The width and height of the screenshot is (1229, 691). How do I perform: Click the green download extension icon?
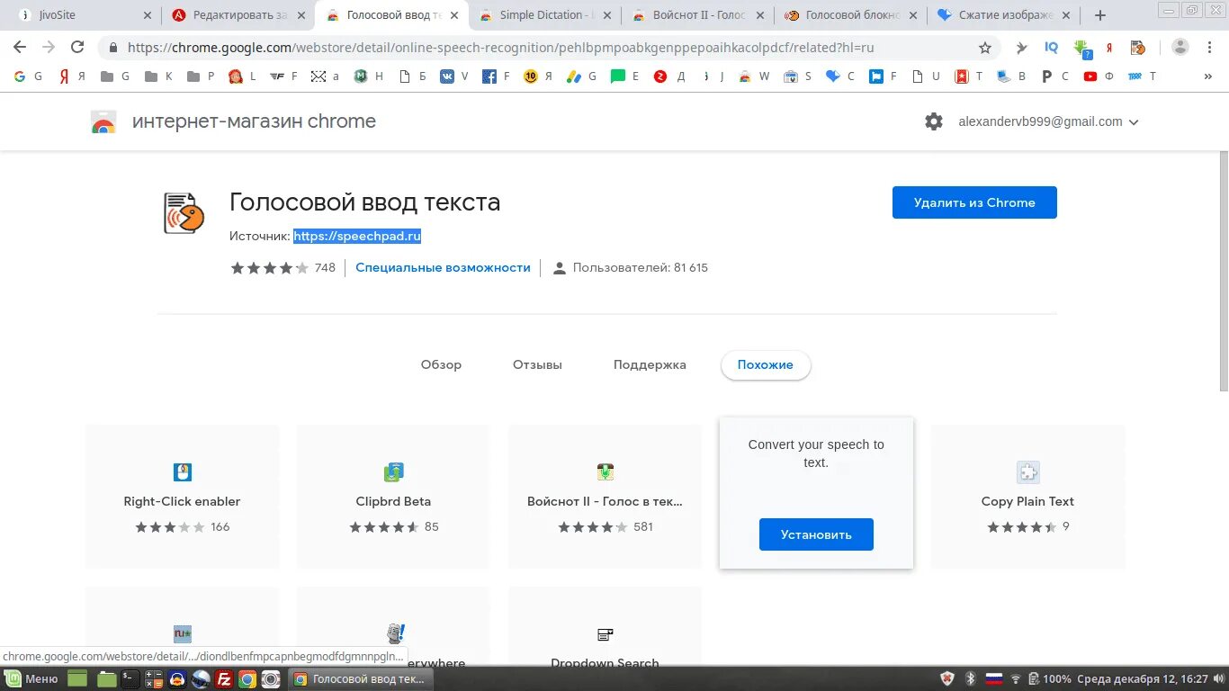pyautogui.click(x=1081, y=49)
